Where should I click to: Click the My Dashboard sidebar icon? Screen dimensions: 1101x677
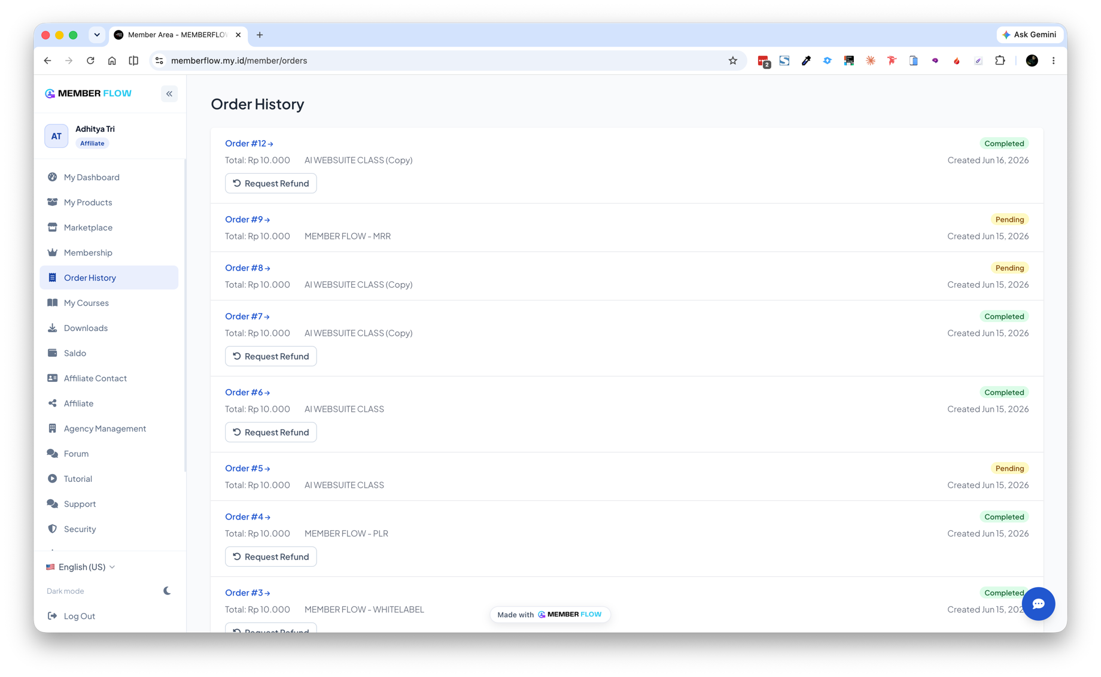[x=53, y=177]
